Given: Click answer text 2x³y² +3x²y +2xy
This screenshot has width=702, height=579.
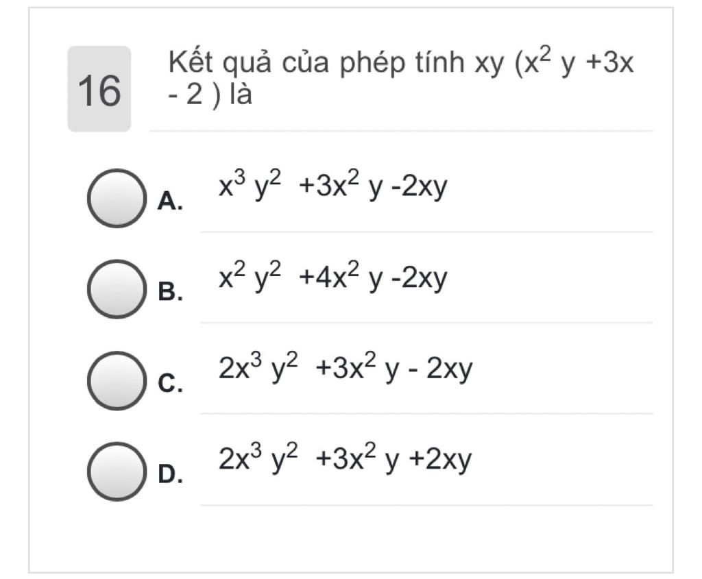Looking at the screenshot, I should 345,458.
